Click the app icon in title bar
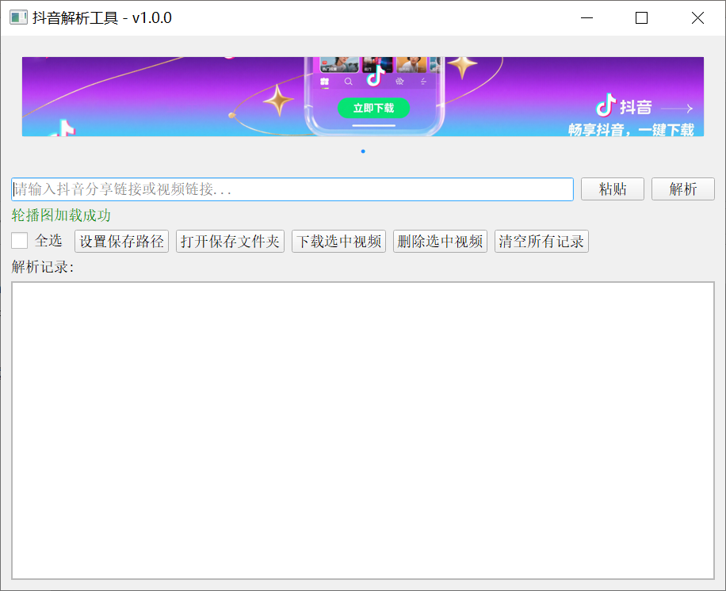This screenshot has width=726, height=591. pos(18,17)
